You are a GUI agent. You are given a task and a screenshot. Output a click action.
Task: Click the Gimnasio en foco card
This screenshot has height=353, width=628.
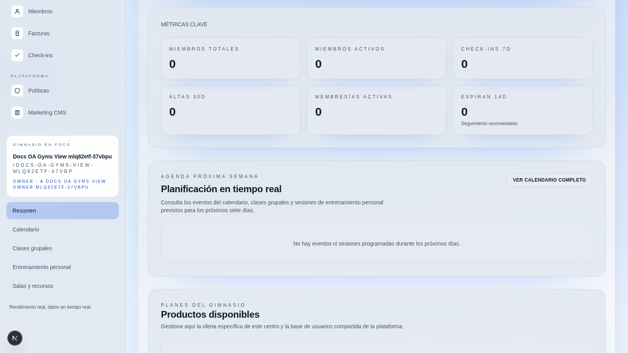click(62, 166)
